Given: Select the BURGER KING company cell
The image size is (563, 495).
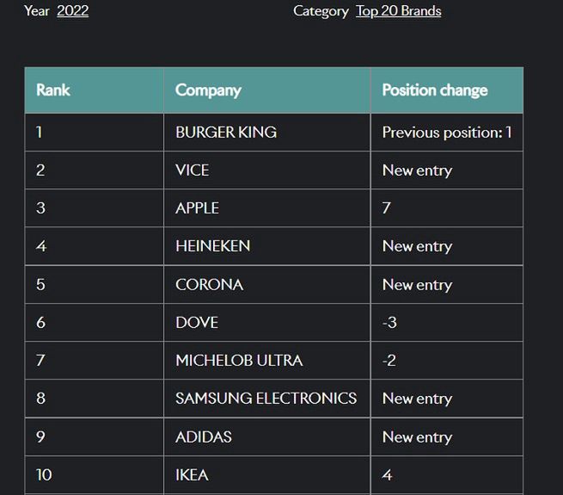Looking at the screenshot, I should [226, 133].
